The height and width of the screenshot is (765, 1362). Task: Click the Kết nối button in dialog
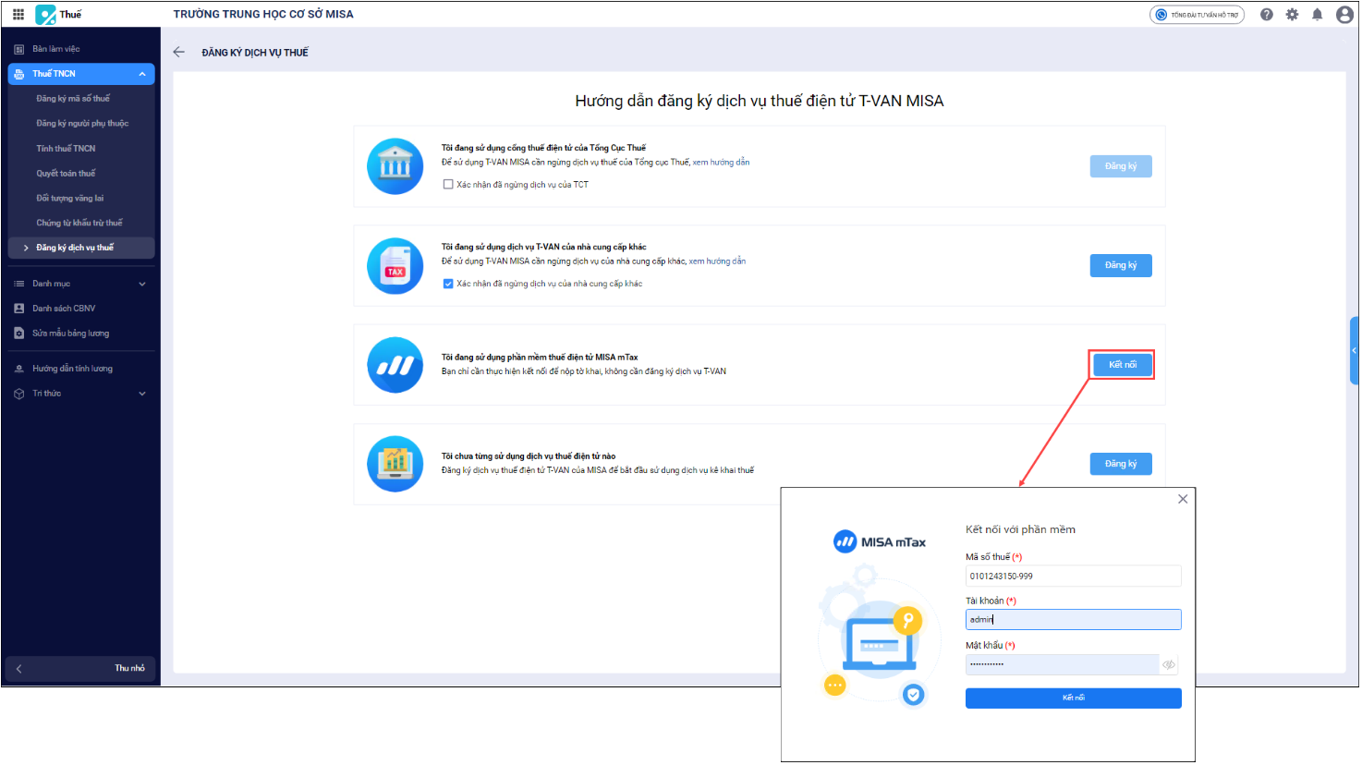(1074, 698)
